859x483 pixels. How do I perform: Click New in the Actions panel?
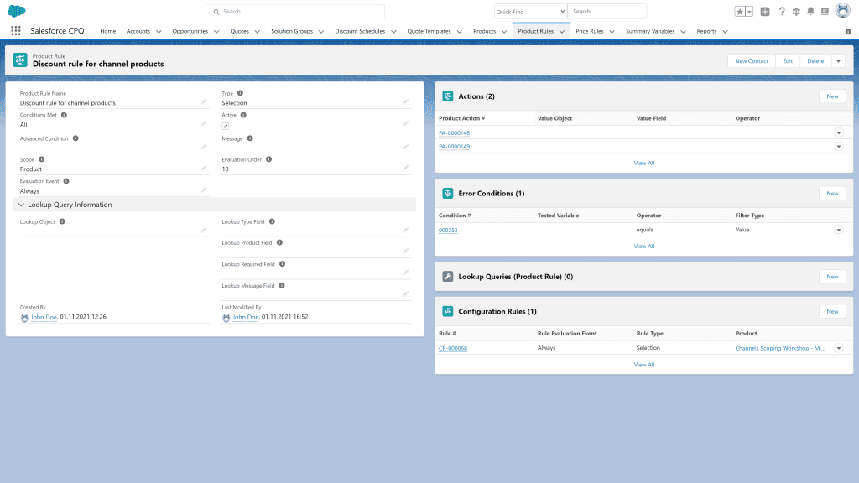click(x=832, y=96)
